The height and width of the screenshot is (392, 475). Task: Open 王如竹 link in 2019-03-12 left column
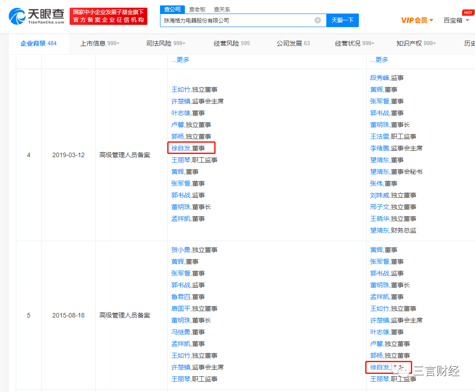pyautogui.click(x=180, y=89)
